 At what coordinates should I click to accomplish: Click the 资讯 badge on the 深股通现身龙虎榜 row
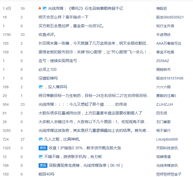43,165
